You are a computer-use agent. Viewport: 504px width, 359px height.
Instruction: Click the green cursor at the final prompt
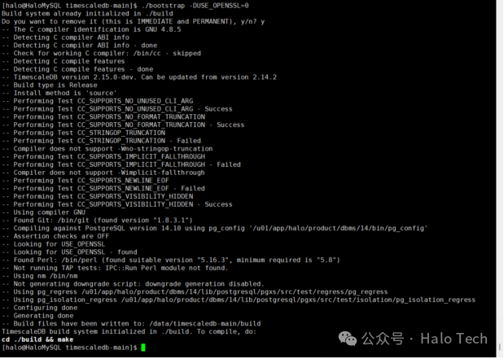143,348
